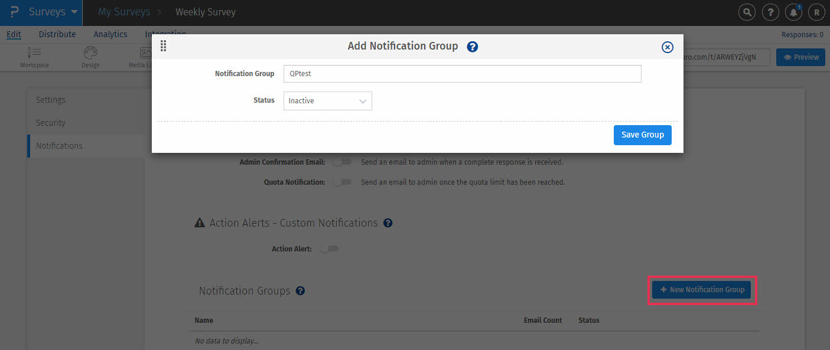Click the search icon in top bar
Viewport: 830px width, 350px height.
tap(747, 12)
